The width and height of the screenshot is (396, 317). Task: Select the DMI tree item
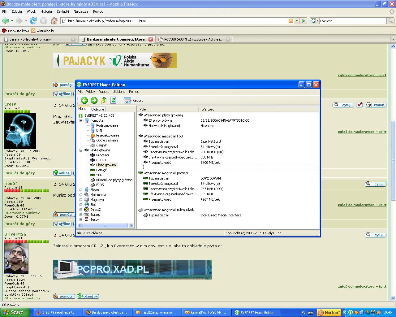[x=99, y=130]
